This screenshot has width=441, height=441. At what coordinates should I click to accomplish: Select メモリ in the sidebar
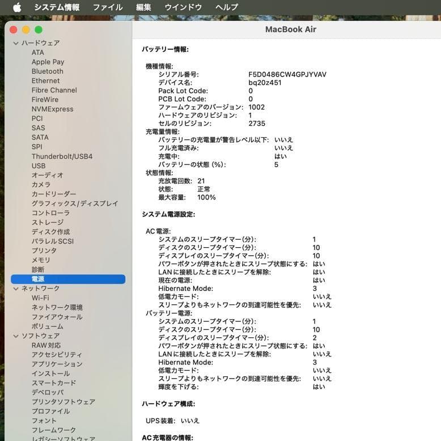(41, 260)
